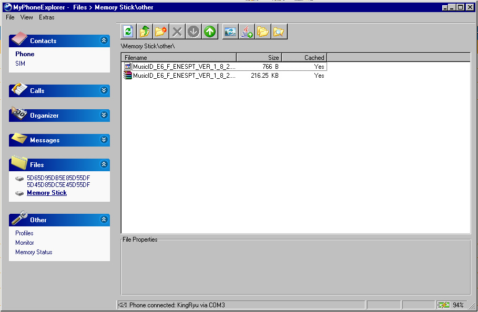Select the 216.25 KB MusicID file
The height and width of the screenshot is (312, 478).
[184, 76]
